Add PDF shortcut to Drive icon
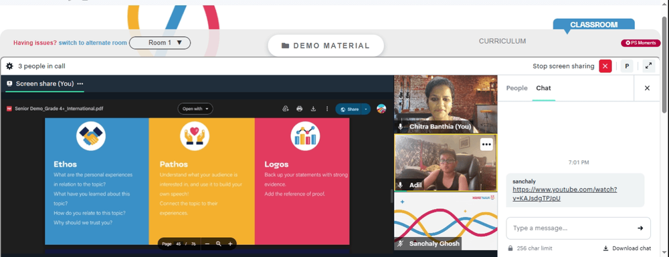Screen dimensions: 669x257 tap(286, 109)
